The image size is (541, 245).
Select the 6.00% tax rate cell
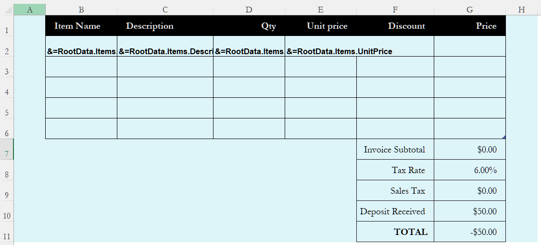[x=469, y=170]
